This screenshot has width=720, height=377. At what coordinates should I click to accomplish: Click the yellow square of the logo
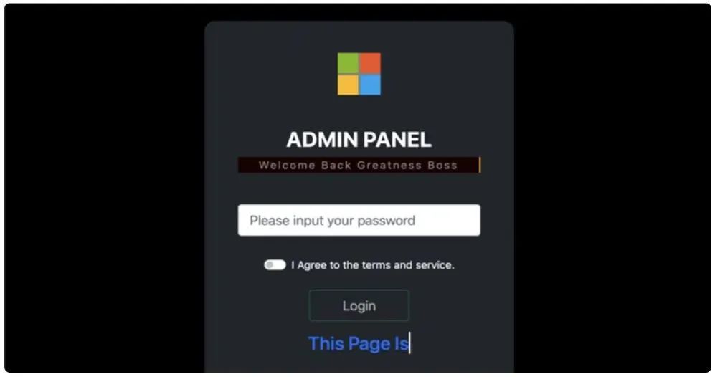348,85
